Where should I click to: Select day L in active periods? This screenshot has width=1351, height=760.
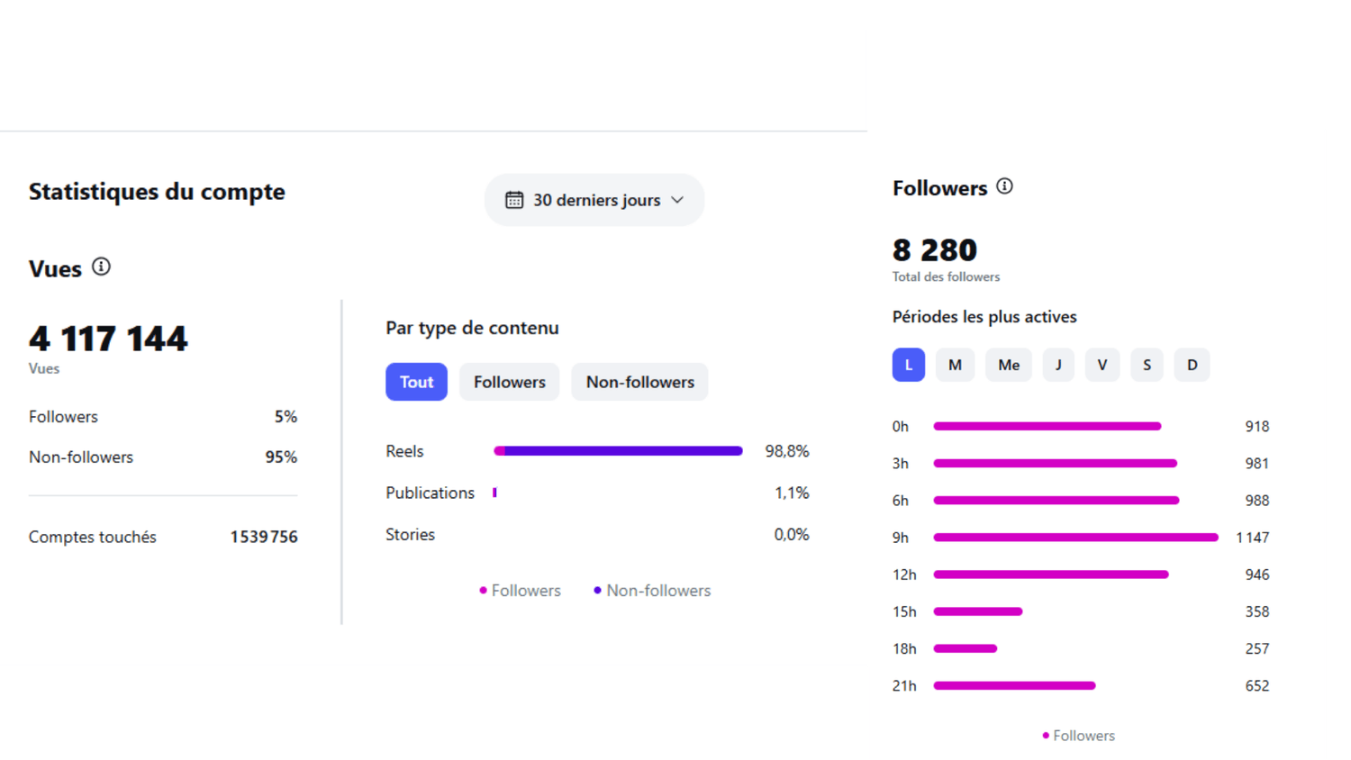tap(909, 365)
